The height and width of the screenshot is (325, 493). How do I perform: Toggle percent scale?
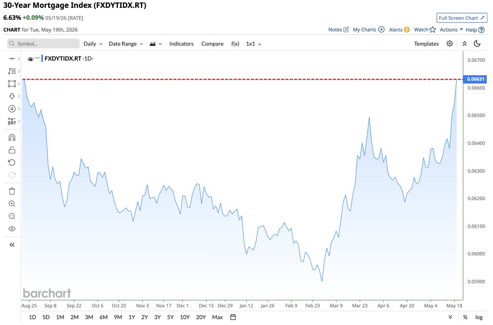click(x=465, y=317)
